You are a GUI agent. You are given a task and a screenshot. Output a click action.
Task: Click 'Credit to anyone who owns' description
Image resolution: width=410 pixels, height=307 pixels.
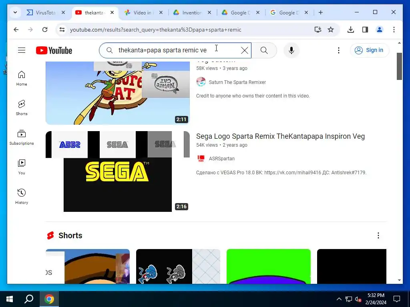253,96
